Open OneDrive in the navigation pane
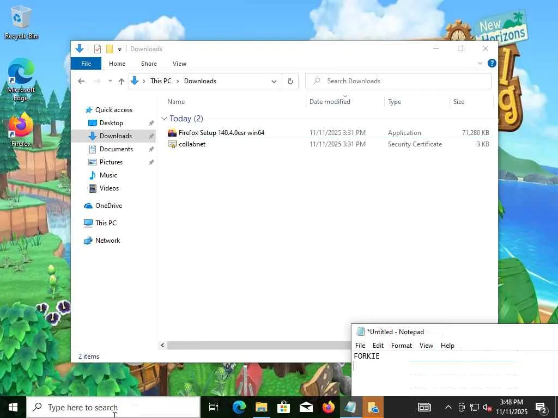 click(108, 206)
